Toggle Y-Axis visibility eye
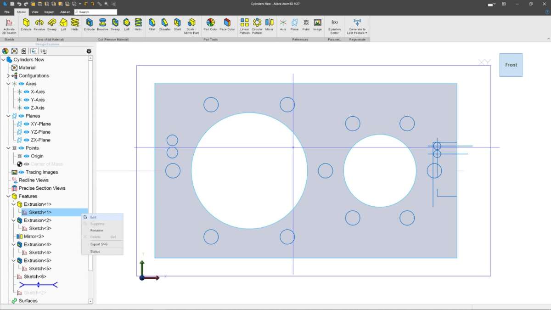This screenshot has width=551, height=310. (26, 100)
